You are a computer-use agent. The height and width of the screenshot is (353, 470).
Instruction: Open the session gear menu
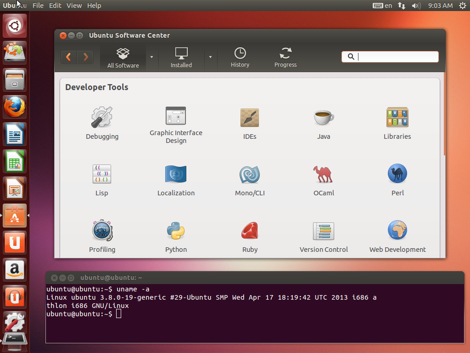click(x=463, y=6)
